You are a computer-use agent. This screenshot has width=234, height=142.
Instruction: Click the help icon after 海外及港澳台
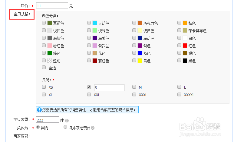coord(93,128)
